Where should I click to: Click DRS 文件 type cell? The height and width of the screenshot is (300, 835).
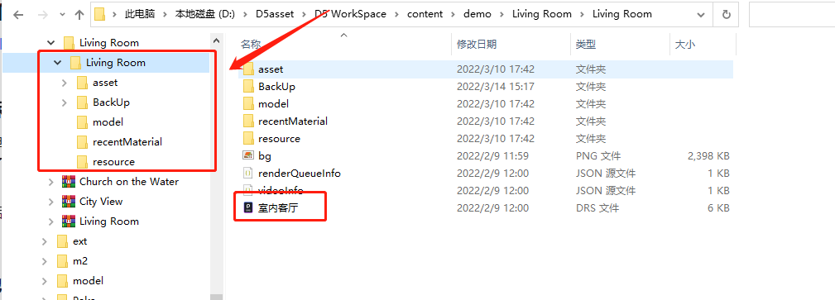(x=597, y=208)
